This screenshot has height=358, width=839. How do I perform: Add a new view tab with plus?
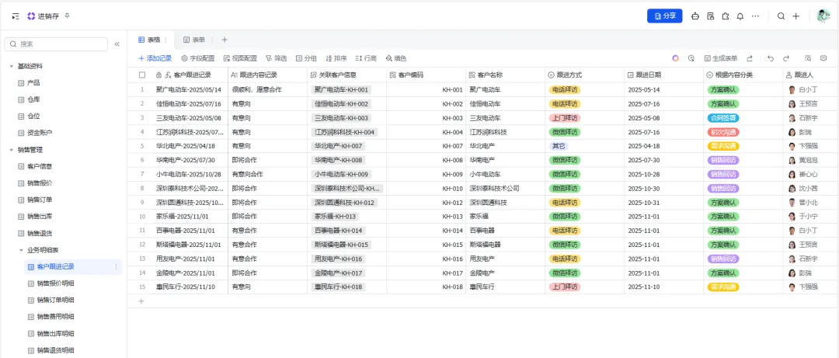[225, 40]
